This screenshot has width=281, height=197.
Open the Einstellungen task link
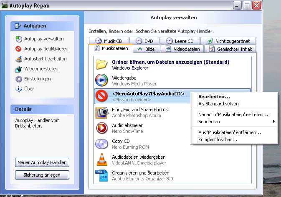pyautogui.click(x=38, y=79)
